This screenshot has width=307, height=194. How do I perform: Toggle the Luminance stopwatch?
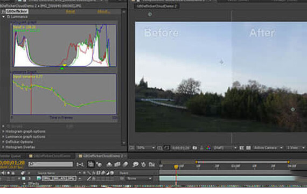click(9, 17)
